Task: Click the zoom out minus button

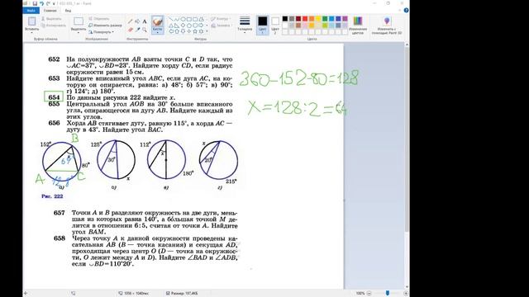Action: [x=369, y=294]
